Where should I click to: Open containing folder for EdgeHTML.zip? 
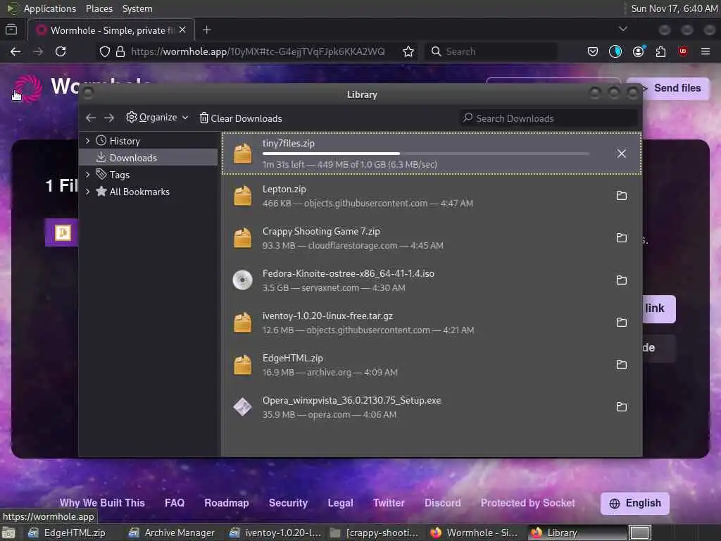click(x=621, y=365)
